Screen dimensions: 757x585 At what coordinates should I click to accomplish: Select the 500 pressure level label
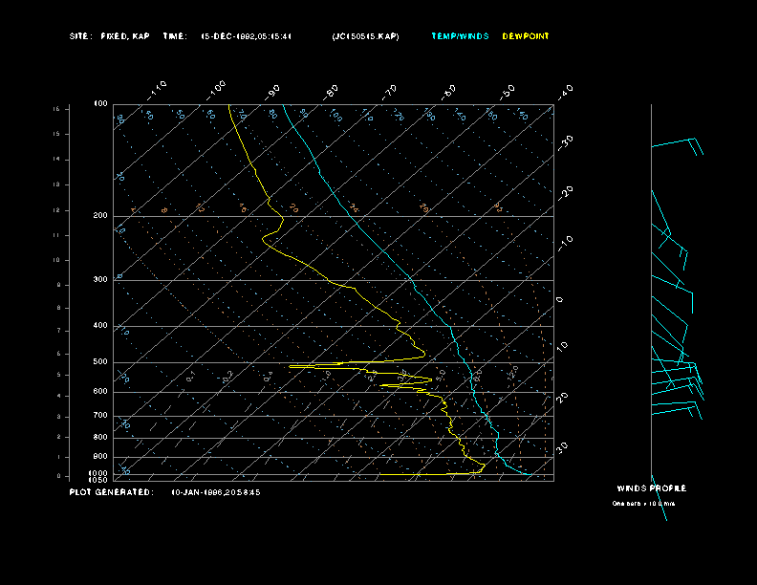(99, 362)
